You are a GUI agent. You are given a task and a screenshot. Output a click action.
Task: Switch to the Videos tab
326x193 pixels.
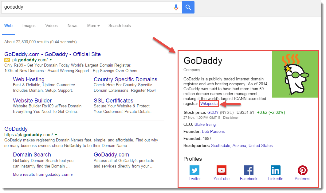tap(51, 25)
